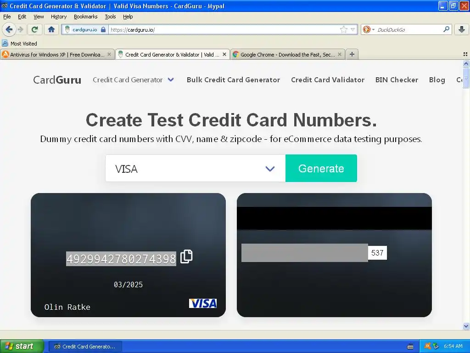Click the padlock security icon in address bar
Screen dimensions: 470x353
(x=103, y=29)
